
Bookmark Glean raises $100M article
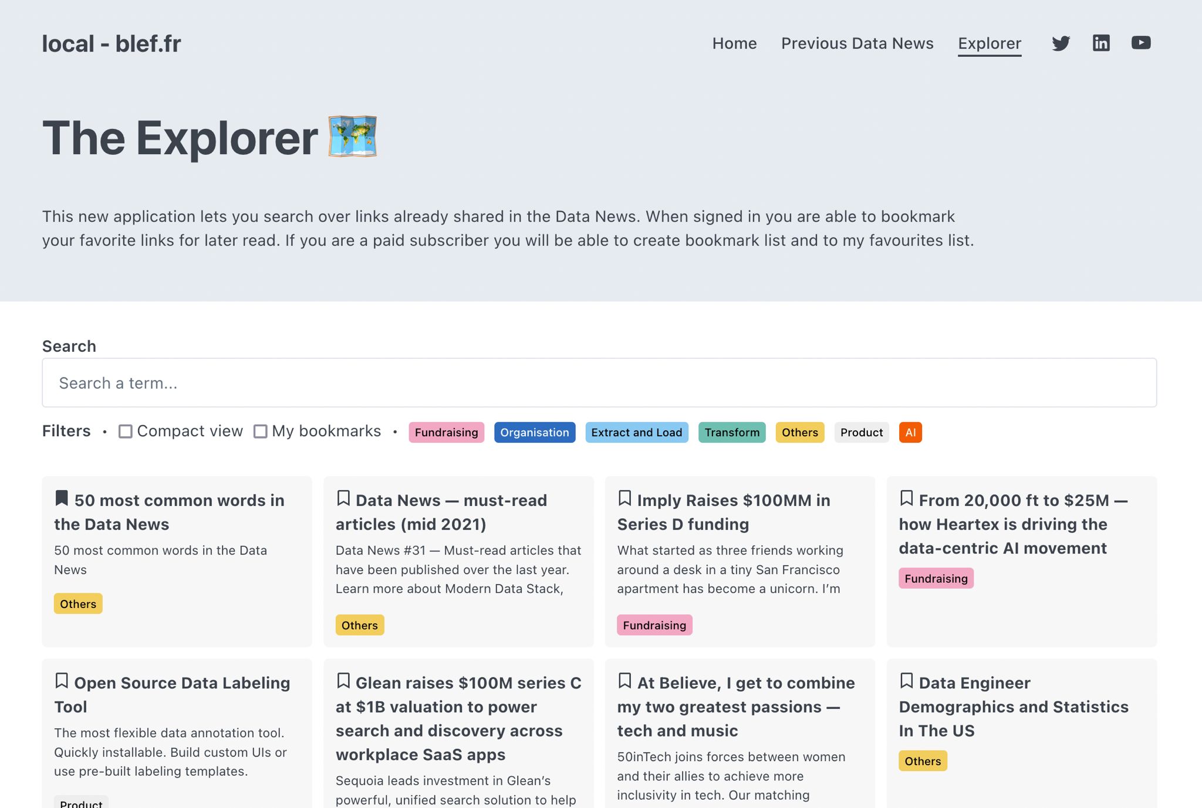343,681
